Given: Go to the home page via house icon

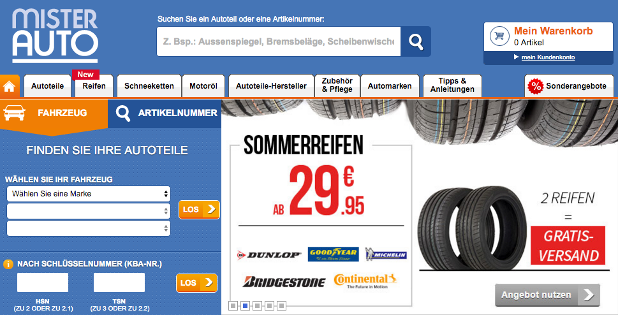Looking at the screenshot, I should coord(10,86).
